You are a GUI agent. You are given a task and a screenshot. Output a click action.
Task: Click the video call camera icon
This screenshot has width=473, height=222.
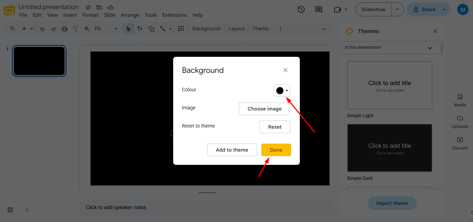(x=338, y=10)
